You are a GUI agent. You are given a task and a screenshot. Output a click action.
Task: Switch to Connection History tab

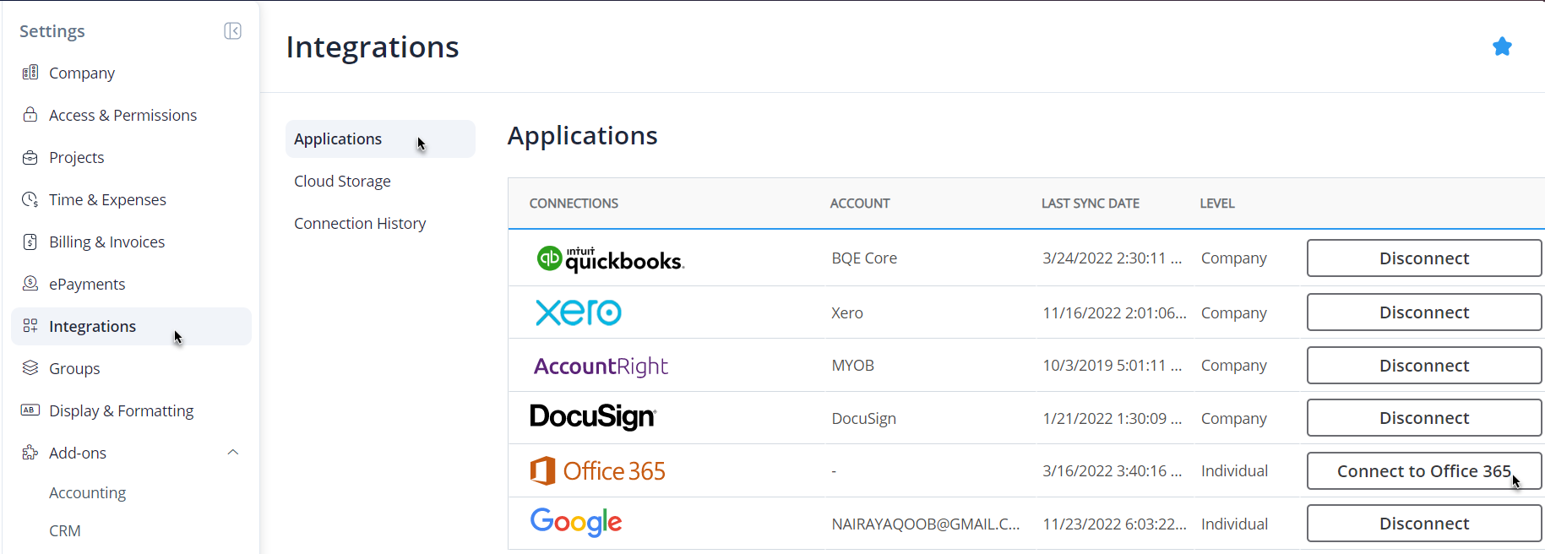tap(360, 223)
